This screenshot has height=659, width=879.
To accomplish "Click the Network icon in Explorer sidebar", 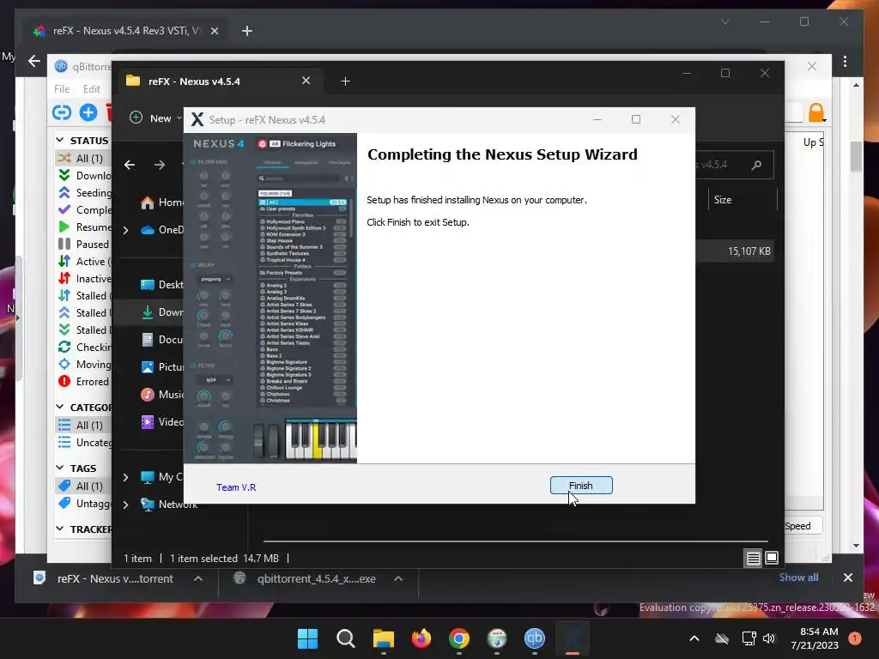I will (x=148, y=505).
